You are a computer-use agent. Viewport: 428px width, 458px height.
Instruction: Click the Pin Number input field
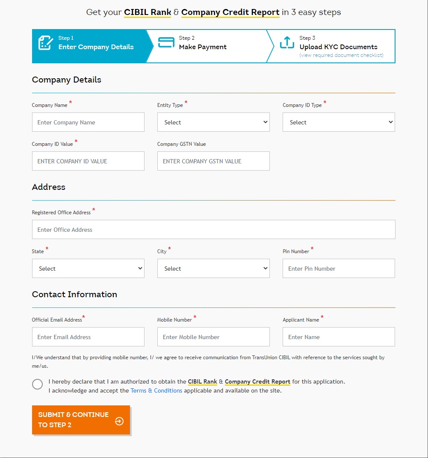click(x=339, y=269)
